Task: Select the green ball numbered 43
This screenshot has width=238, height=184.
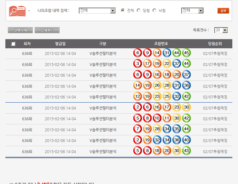Action: point(186,151)
